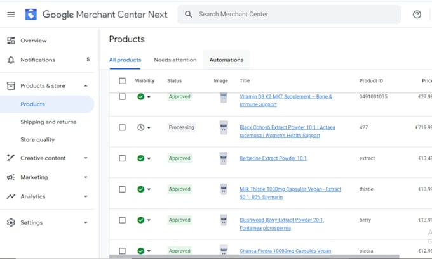Click the Notifications bell icon
The width and height of the screenshot is (432, 259).
pos(11,60)
